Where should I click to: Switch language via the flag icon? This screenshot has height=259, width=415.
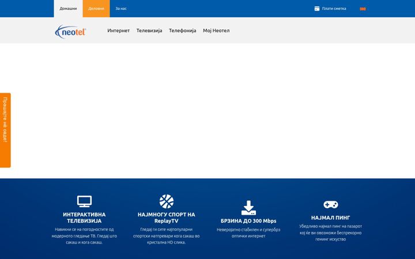point(363,9)
